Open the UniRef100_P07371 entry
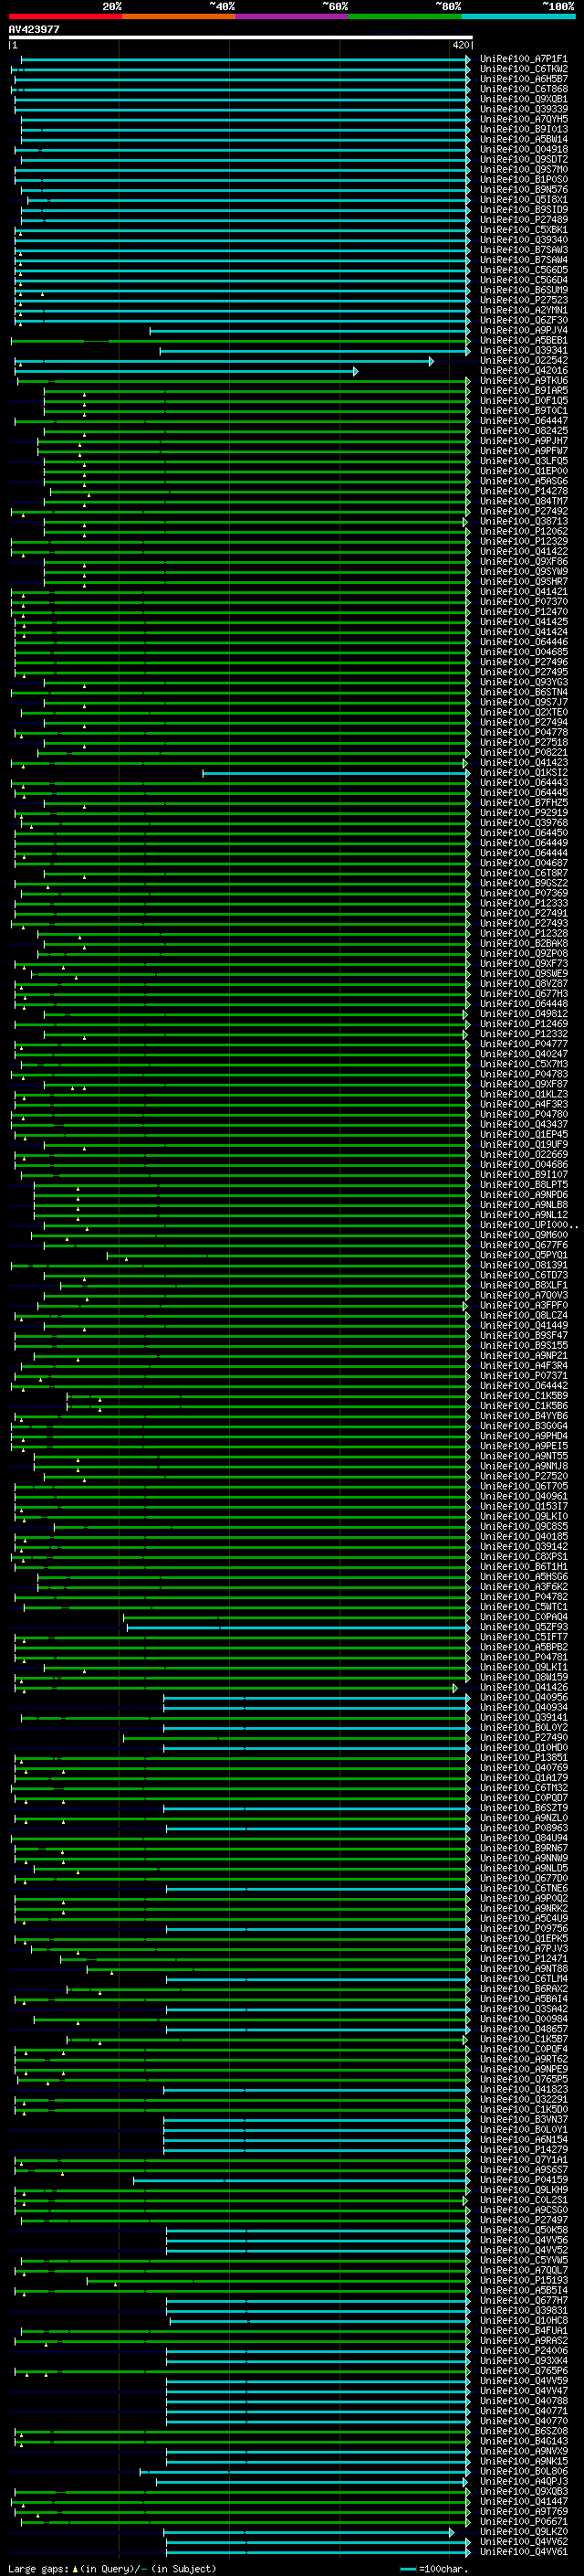584x2576 pixels. coord(523,1376)
